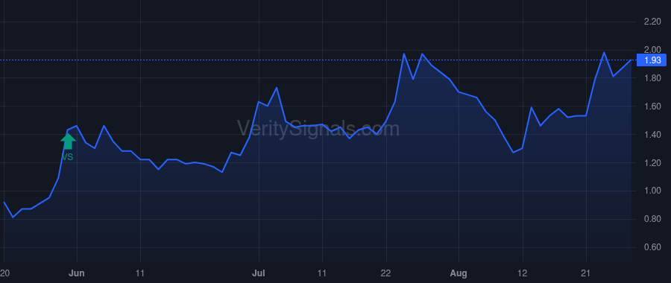Click the 1.60 price axis label
This screenshot has width=671, height=283.
(x=652, y=106)
